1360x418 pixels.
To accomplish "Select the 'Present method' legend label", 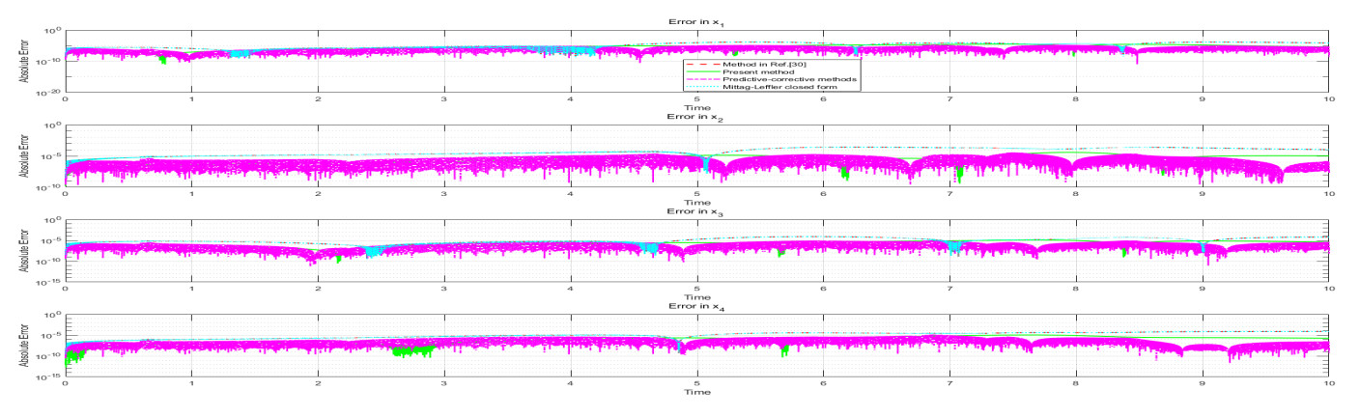I will (751, 71).
